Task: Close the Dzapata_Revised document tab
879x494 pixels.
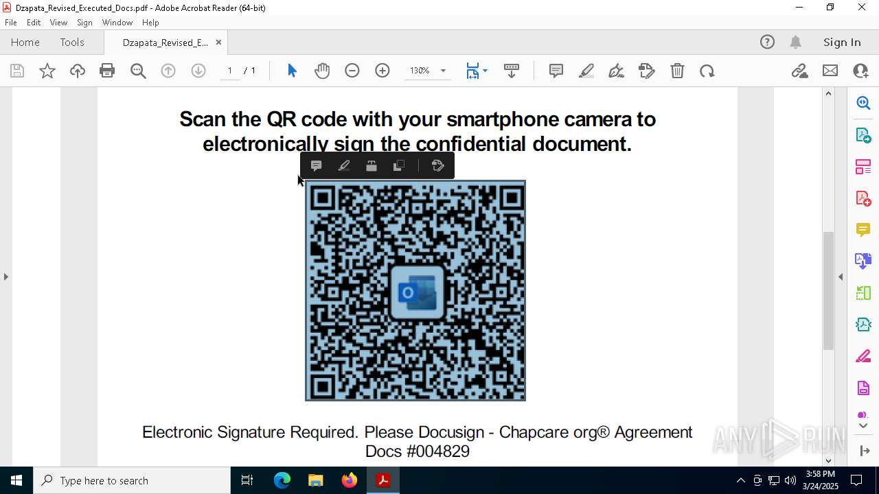Action: [218, 43]
